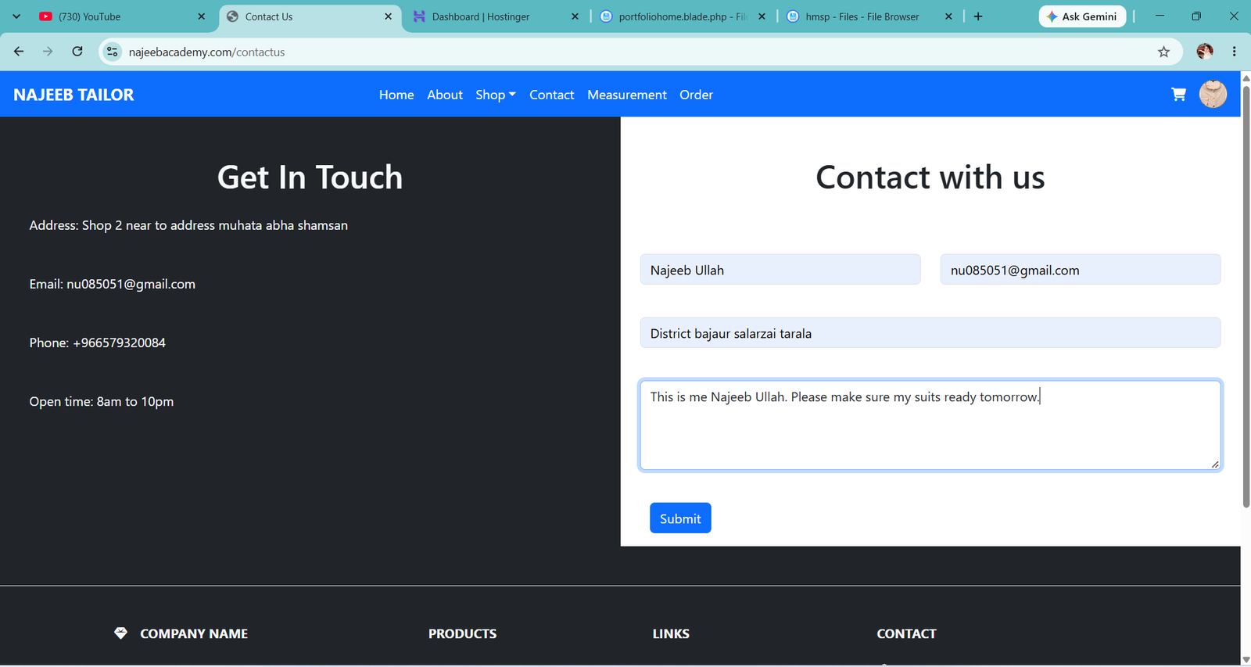Close the Contact Us tab

pos(388,16)
